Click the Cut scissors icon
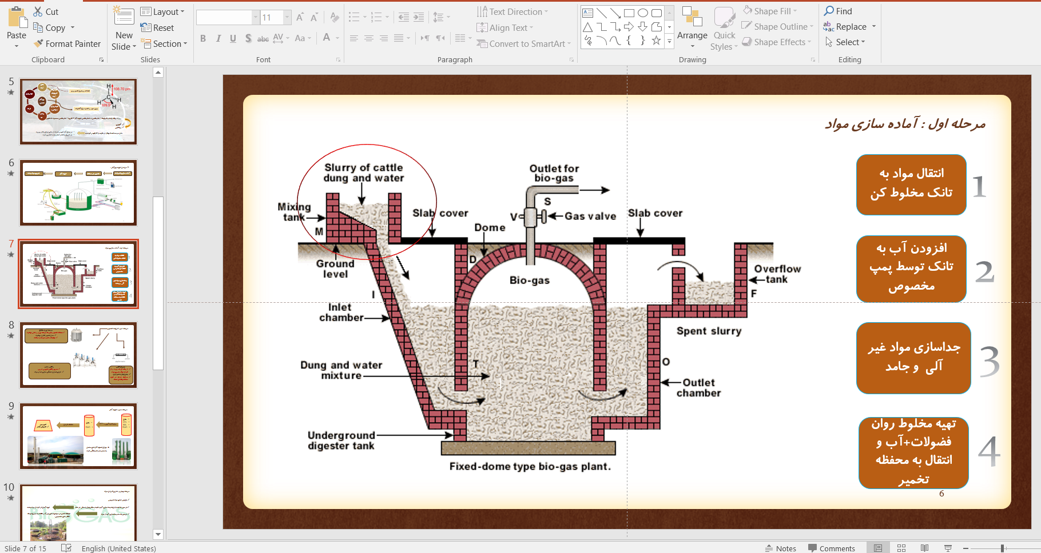 point(38,11)
